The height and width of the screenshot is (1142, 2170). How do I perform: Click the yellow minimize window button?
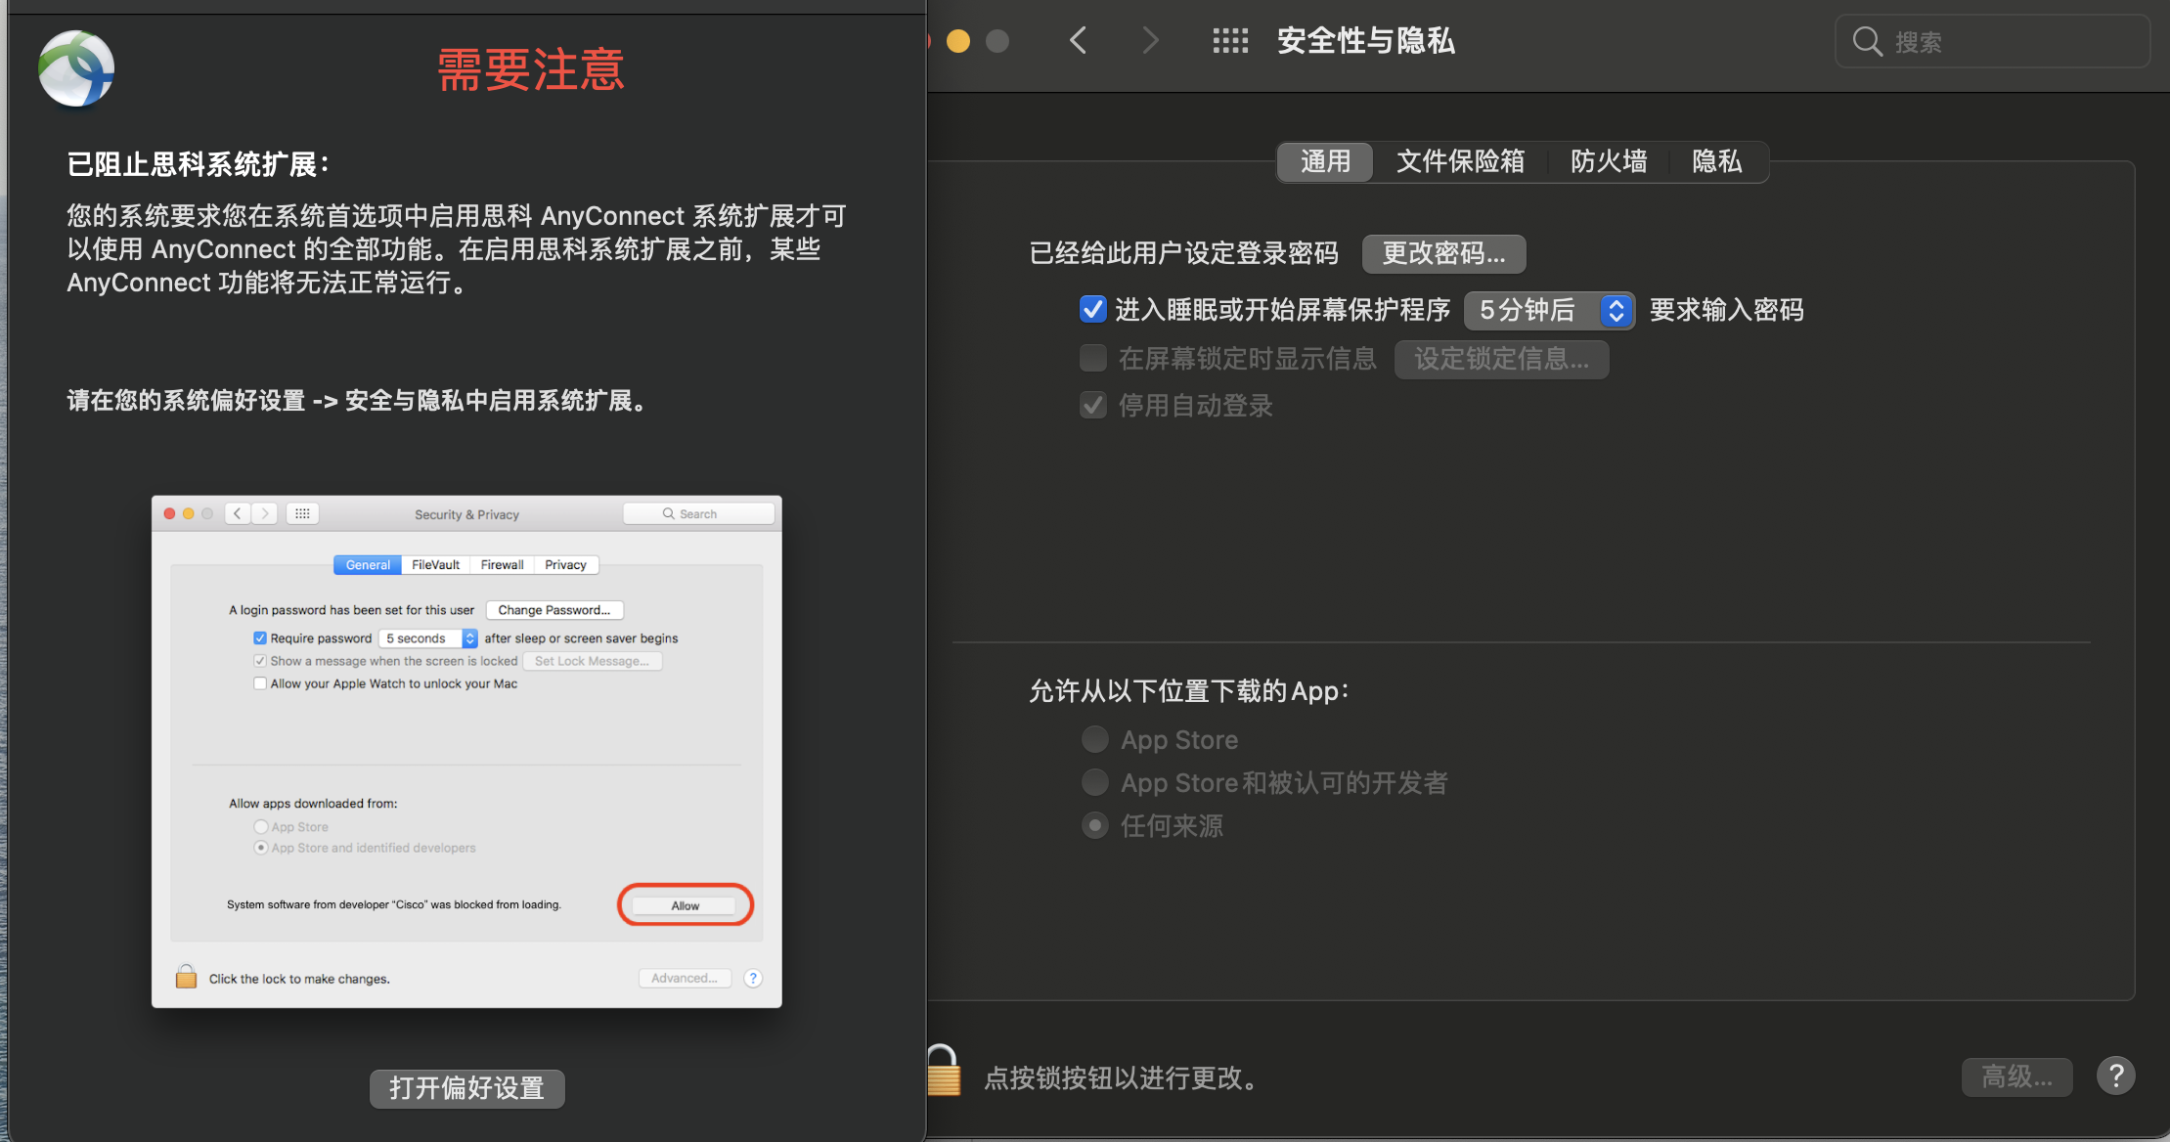tap(958, 41)
